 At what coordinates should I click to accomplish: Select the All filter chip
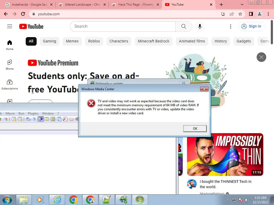tap(31, 41)
